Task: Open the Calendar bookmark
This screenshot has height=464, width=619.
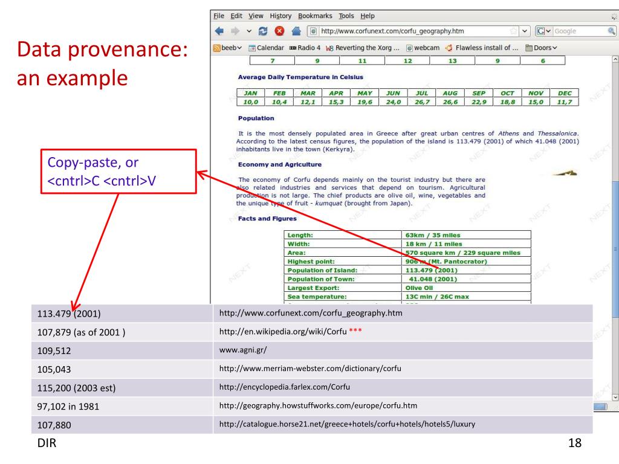Action: coord(266,48)
